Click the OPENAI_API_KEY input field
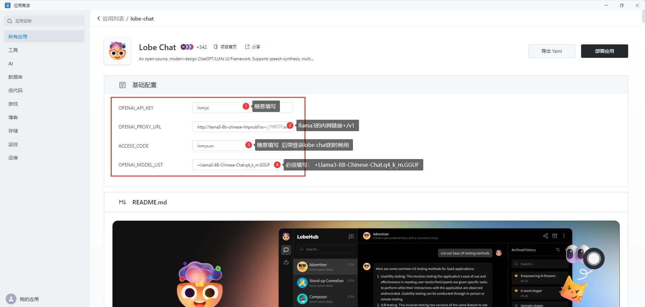Screen dimensions: 645x307 pyautogui.click(x=243, y=108)
